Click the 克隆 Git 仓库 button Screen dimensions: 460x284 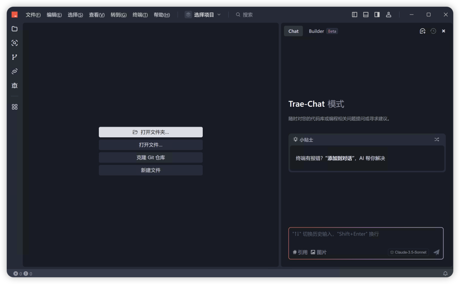[150, 157]
